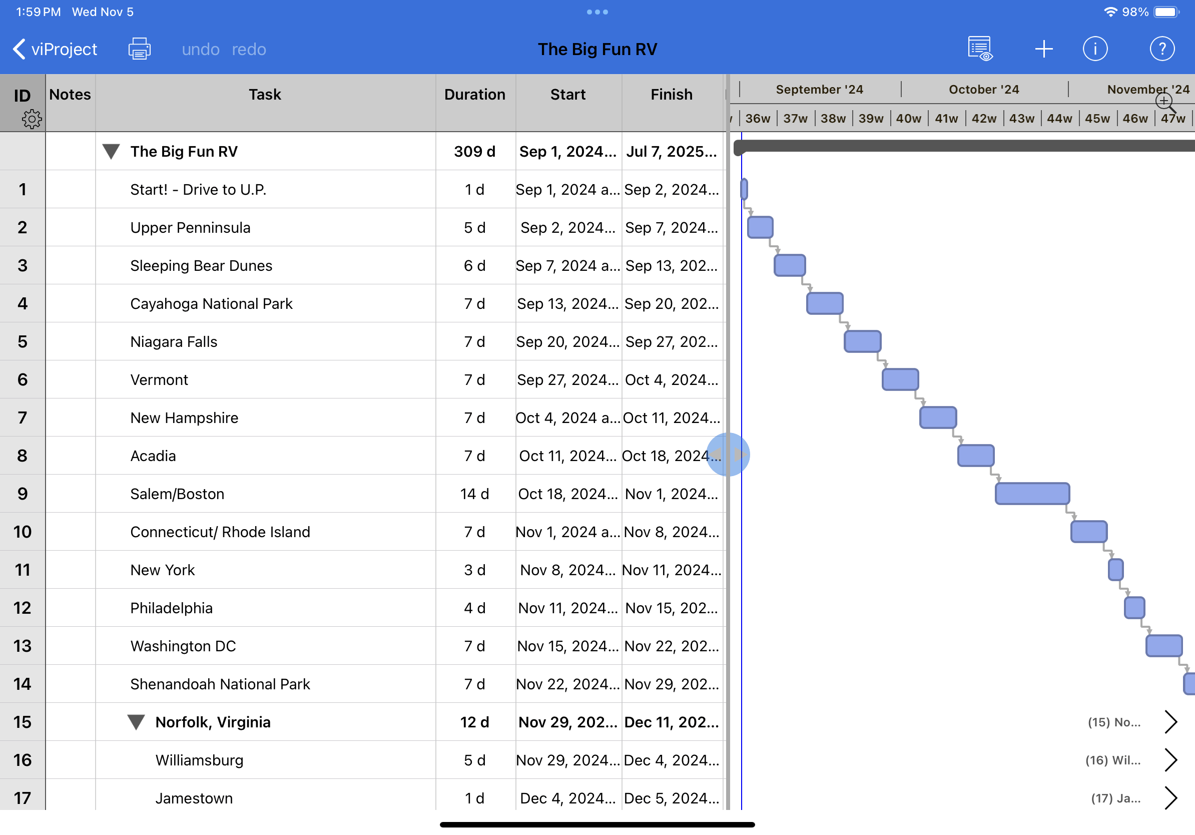Viewport: 1195px width, 835px height.
Task: Open column settings via the gear icon
Action: point(32,119)
